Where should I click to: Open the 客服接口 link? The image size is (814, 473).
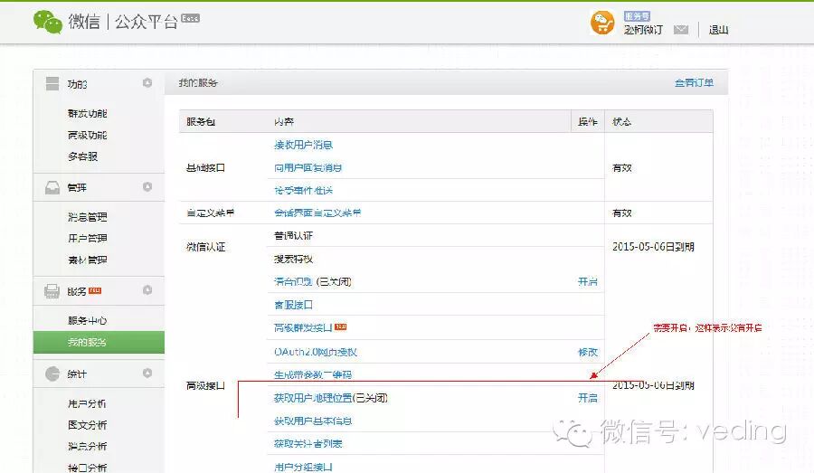(293, 305)
